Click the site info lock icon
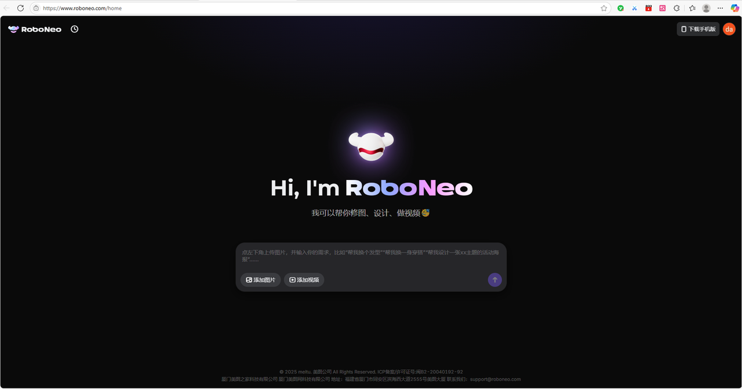Screen dimensions: 742x389 pos(36,8)
